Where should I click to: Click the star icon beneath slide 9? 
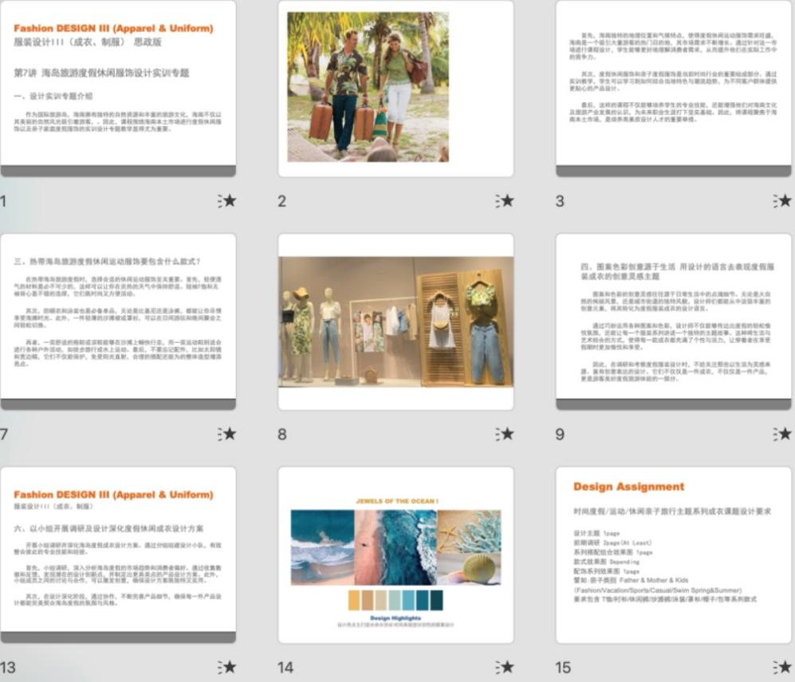[782, 434]
